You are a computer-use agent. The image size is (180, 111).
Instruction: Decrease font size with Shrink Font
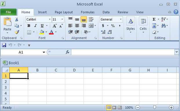pyautogui.click(x=61, y=26)
